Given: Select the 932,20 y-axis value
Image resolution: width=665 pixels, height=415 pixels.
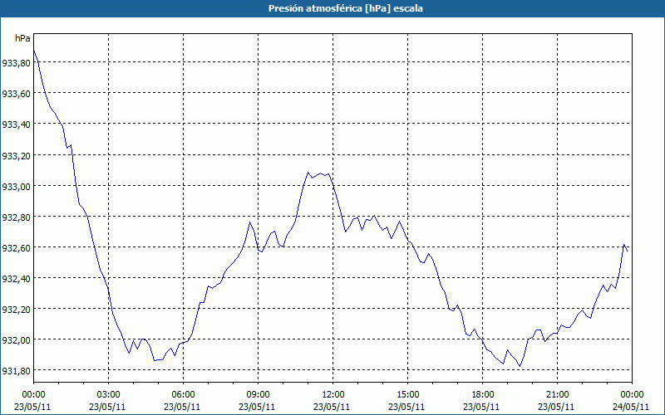Looking at the screenshot, I should click(x=16, y=309).
